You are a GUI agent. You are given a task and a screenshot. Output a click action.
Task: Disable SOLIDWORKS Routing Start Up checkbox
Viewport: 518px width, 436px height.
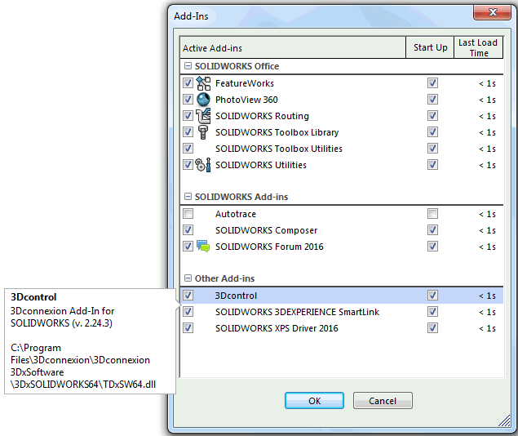click(432, 116)
